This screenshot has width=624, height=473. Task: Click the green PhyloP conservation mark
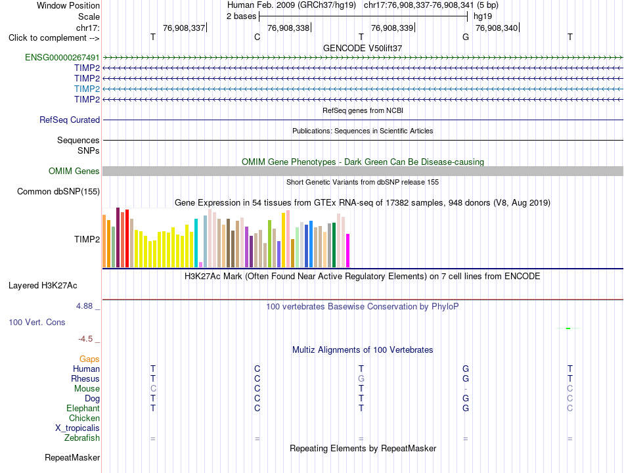568,328
